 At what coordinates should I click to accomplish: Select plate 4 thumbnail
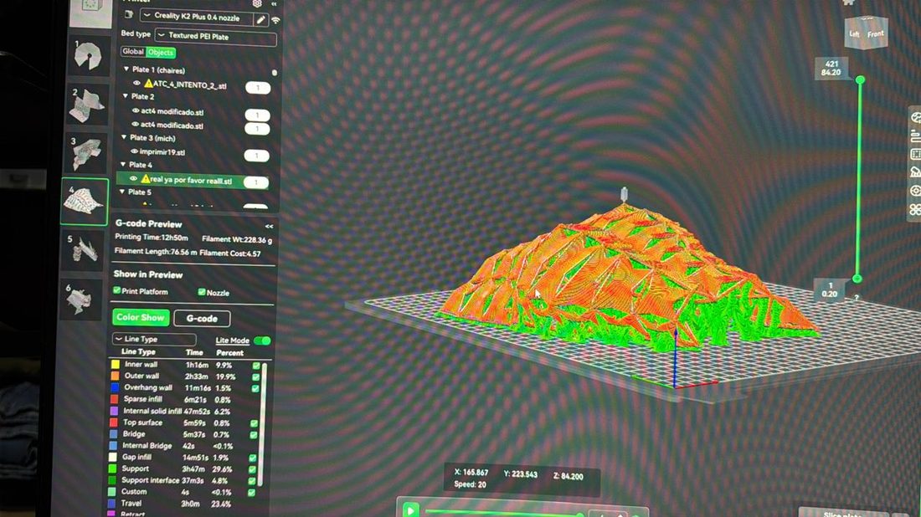click(x=85, y=202)
